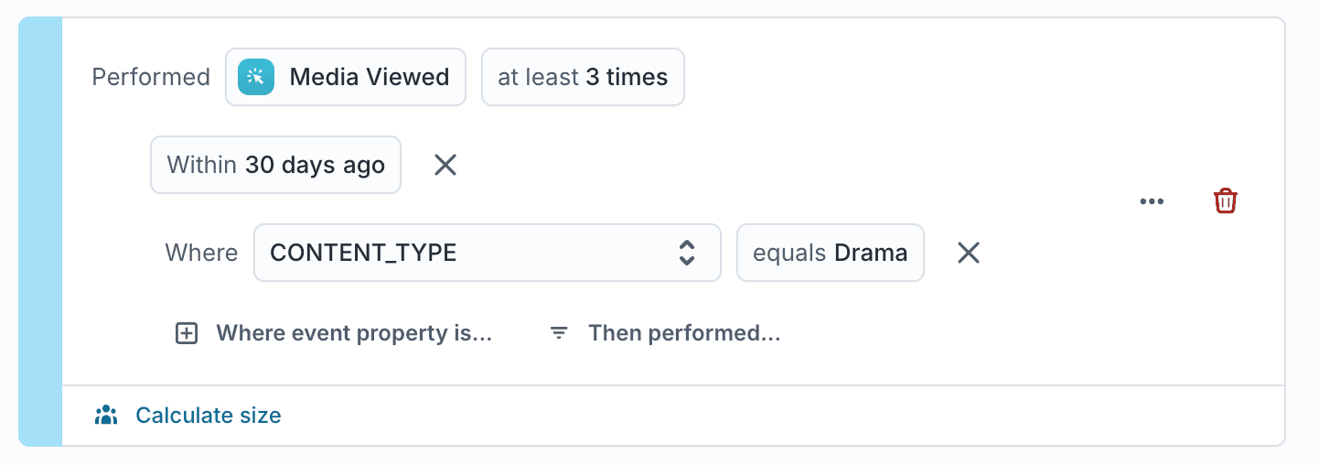Click the people icon beside Calculate size
The width and height of the screenshot is (1319, 465).
coord(106,416)
